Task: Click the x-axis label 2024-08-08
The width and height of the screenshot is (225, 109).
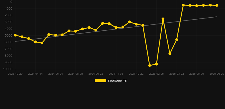Action: click(76, 74)
